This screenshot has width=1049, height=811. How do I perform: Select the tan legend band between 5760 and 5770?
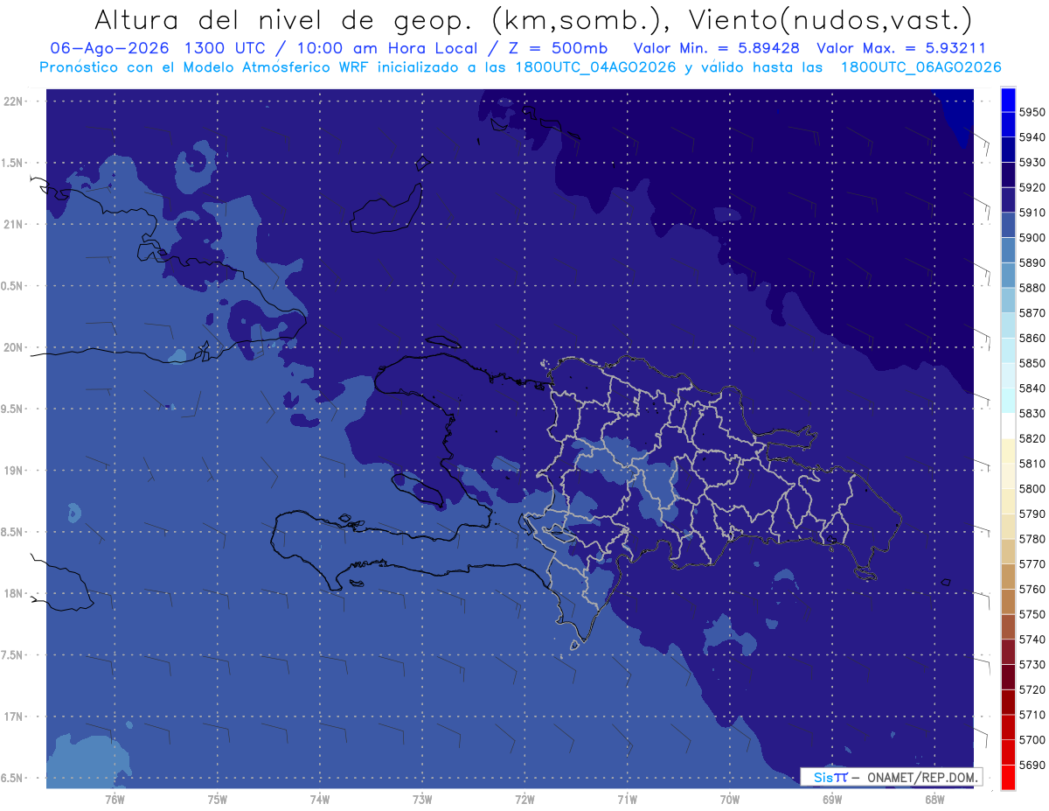click(1008, 577)
